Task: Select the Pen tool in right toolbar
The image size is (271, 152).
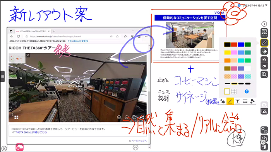Action: pyautogui.click(x=264, y=43)
